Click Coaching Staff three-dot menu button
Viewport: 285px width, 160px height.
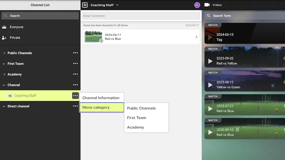(75, 96)
